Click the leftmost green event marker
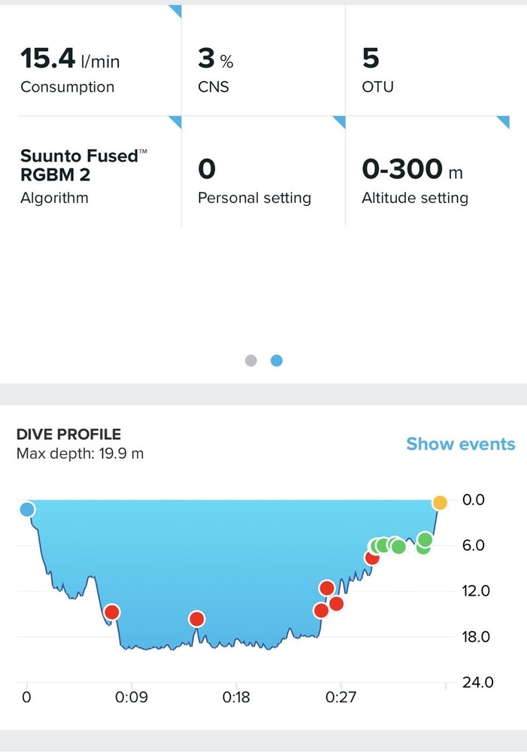Screen dimensions: 527x752 [x=375, y=544]
